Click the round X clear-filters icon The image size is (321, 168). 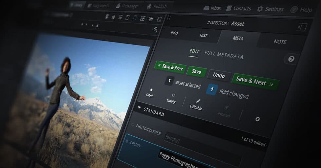pyautogui.click(x=257, y=119)
